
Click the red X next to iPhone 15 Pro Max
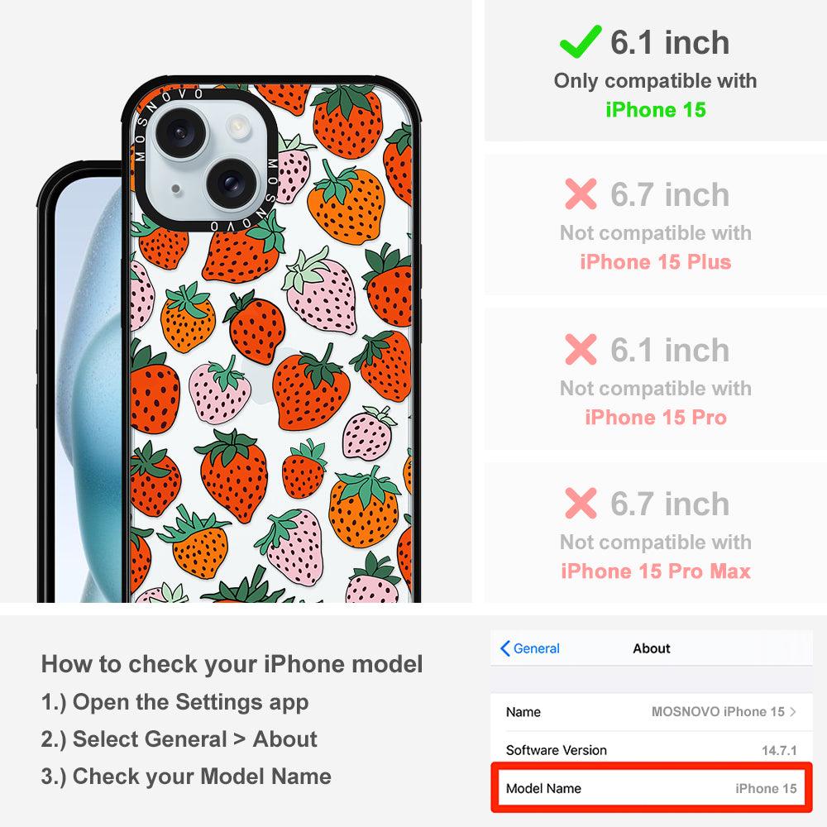click(x=581, y=503)
